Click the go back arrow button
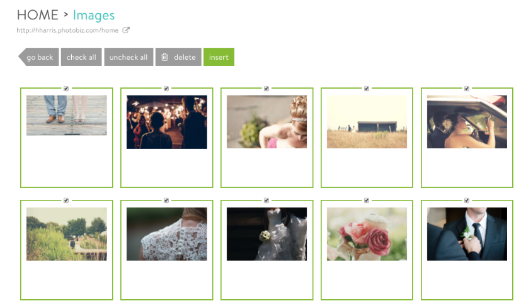This screenshot has width=521, height=308. click(x=38, y=57)
